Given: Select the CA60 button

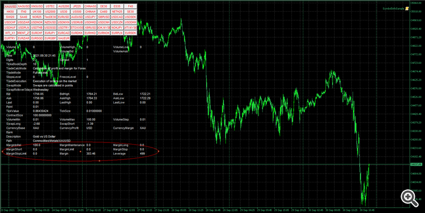Looking at the screenshot, I should pos(104,12).
